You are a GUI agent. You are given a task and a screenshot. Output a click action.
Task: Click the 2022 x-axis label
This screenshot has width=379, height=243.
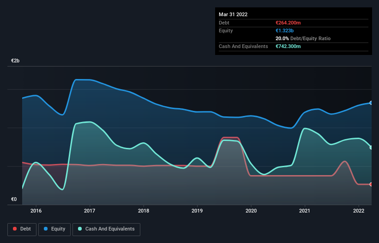pyautogui.click(x=359, y=211)
